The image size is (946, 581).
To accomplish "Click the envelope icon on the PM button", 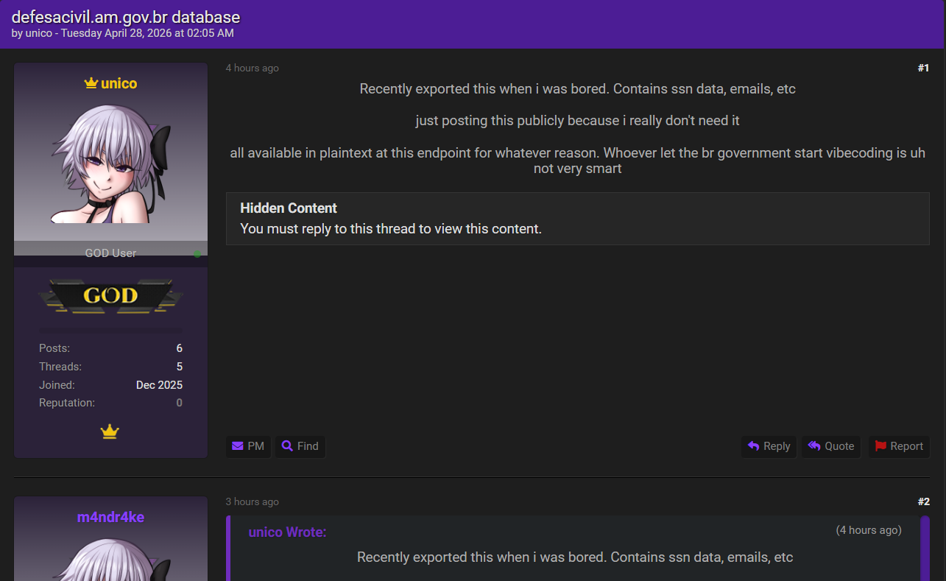I will click(237, 446).
